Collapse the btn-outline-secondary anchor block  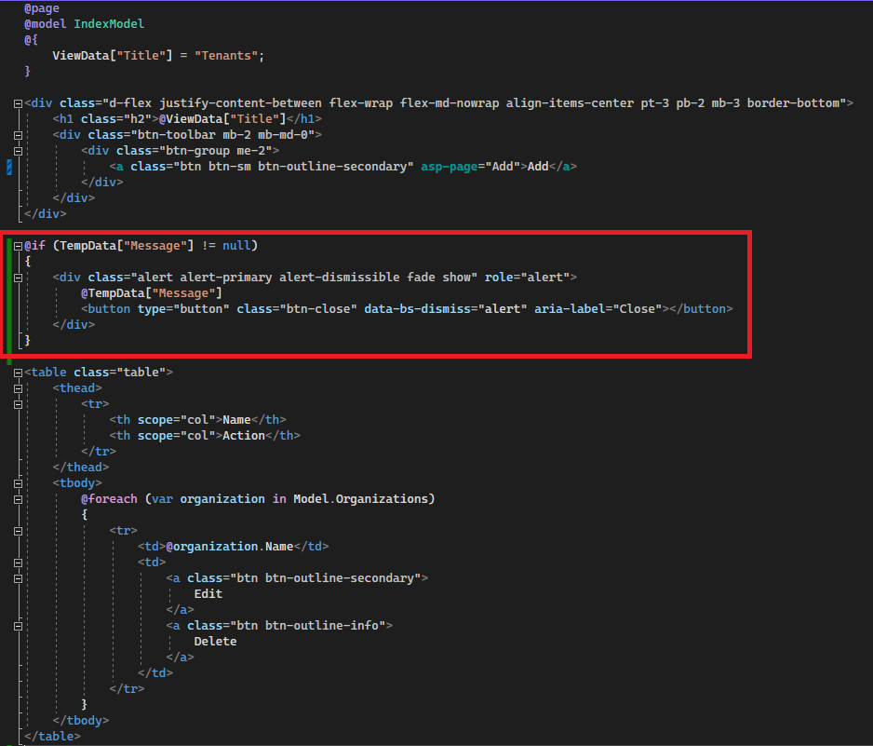(x=19, y=578)
